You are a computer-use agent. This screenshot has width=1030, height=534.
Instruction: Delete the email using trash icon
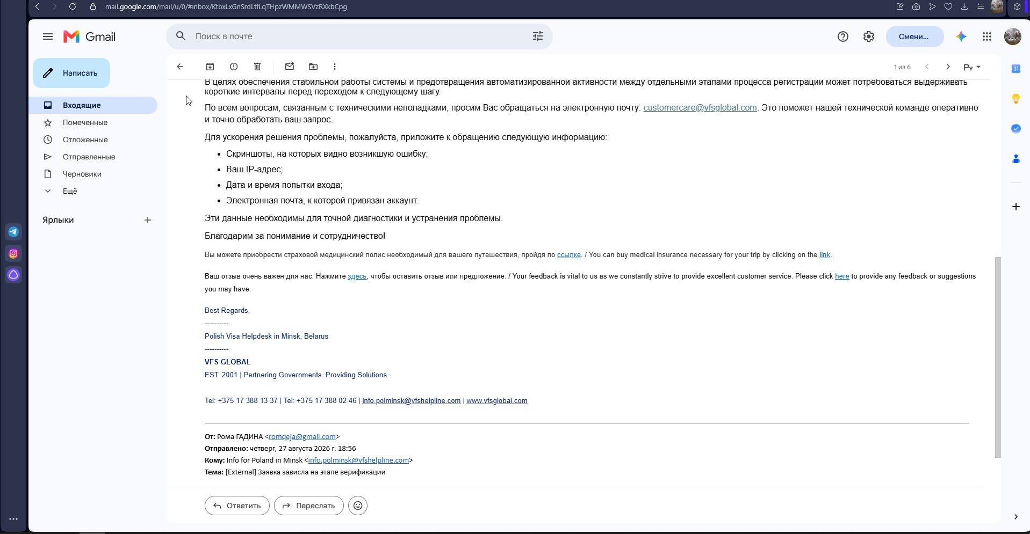click(x=257, y=67)
